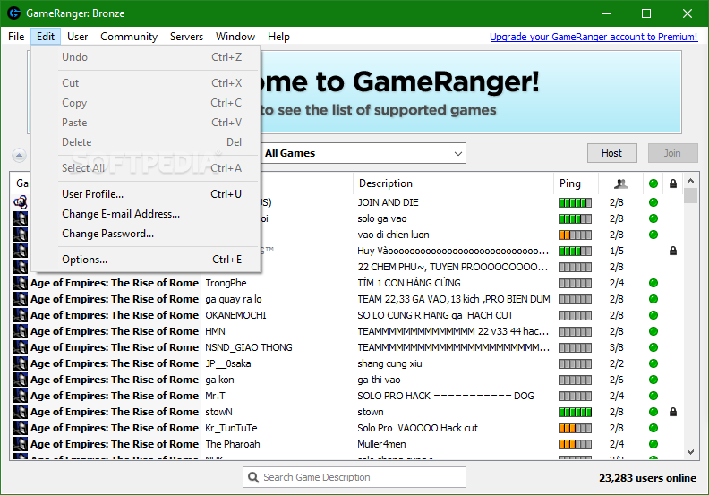Sort by the Ping column header
Image resolution: width=709 pixels, height=495 pixels.
[576, 183]
